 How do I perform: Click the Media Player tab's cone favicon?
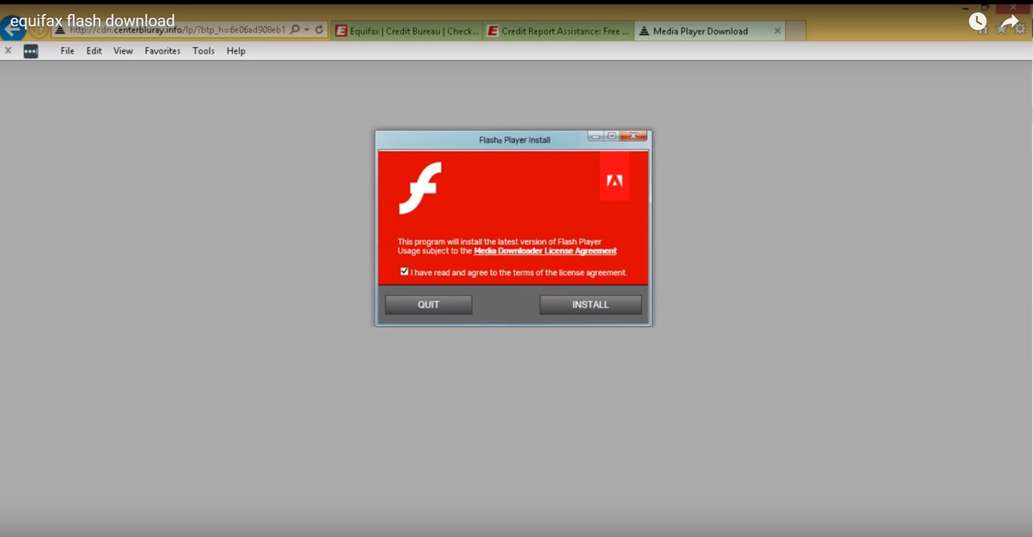pos(644,31)
